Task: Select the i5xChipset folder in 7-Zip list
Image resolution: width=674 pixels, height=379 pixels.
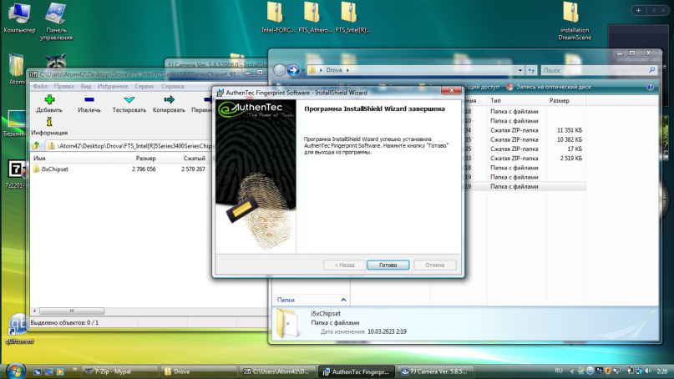Action: tap(55, 169)
